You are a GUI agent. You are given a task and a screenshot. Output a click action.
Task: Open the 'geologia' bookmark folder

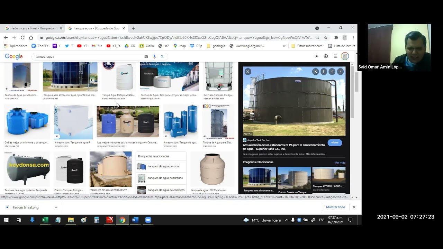coord(216,46)
